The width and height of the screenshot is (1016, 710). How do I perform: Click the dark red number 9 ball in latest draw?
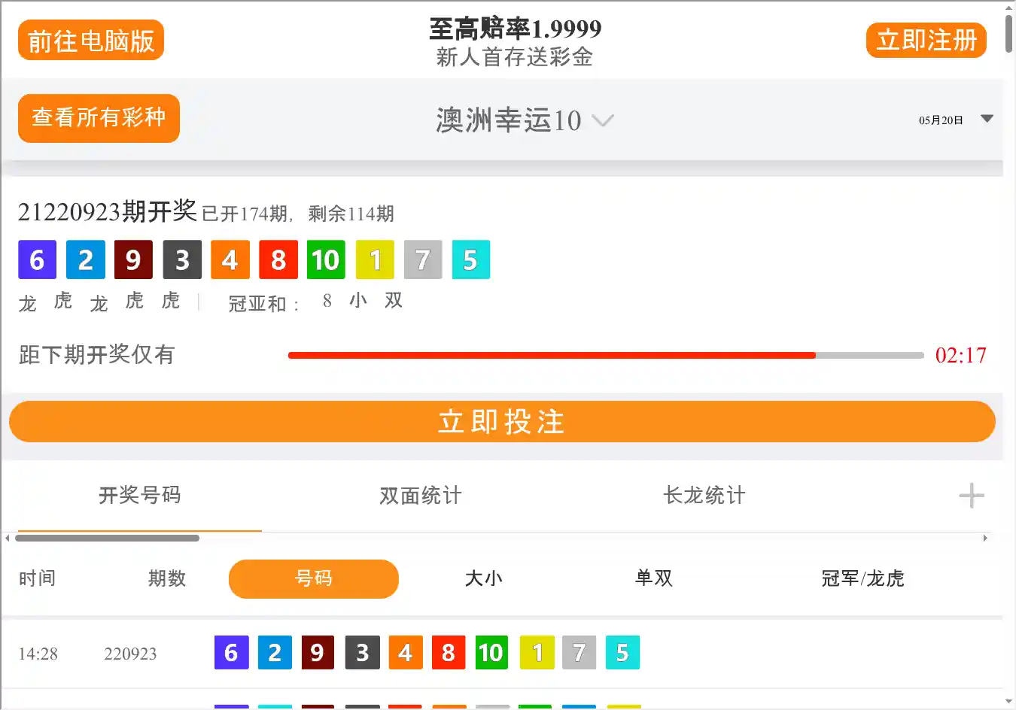click(133, 259)
